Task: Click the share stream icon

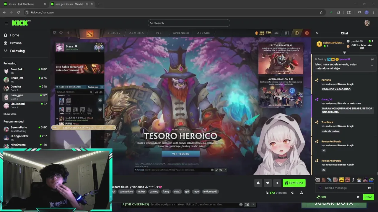Action: (x=292, y=193)
